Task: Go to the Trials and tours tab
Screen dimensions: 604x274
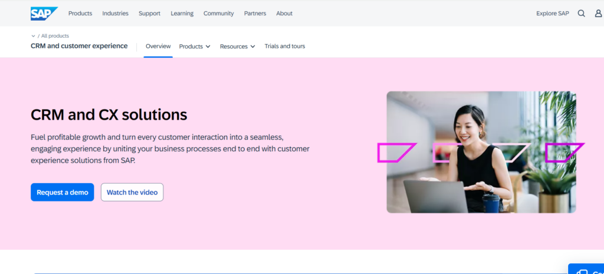Action: click(x=285, y=46)
